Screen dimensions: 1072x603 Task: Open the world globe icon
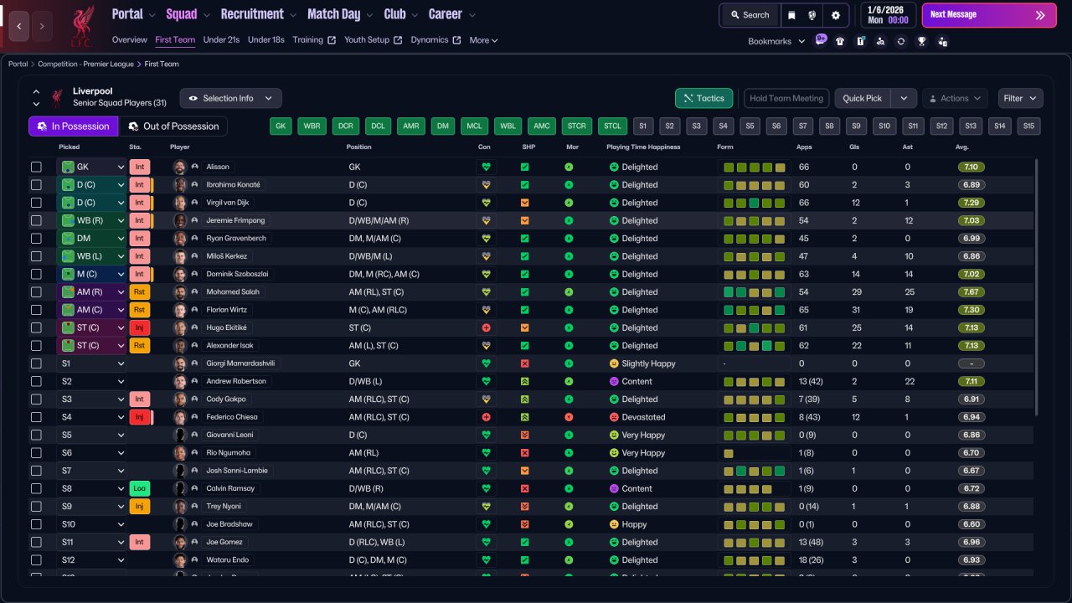812,15
